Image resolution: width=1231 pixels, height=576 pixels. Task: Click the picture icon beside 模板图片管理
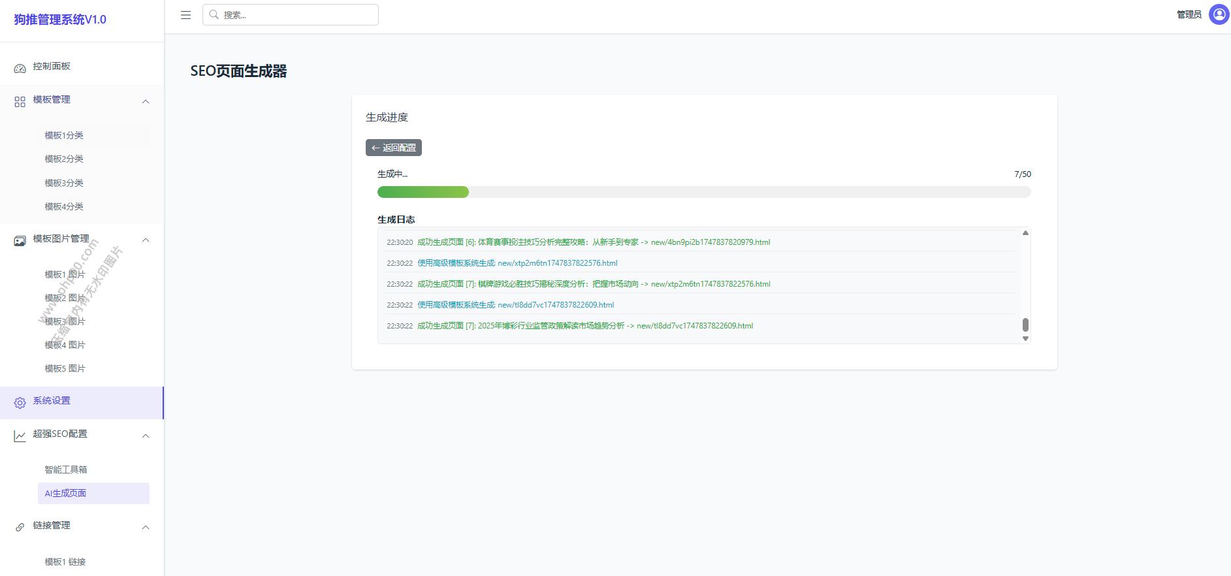tap(20, 241)
